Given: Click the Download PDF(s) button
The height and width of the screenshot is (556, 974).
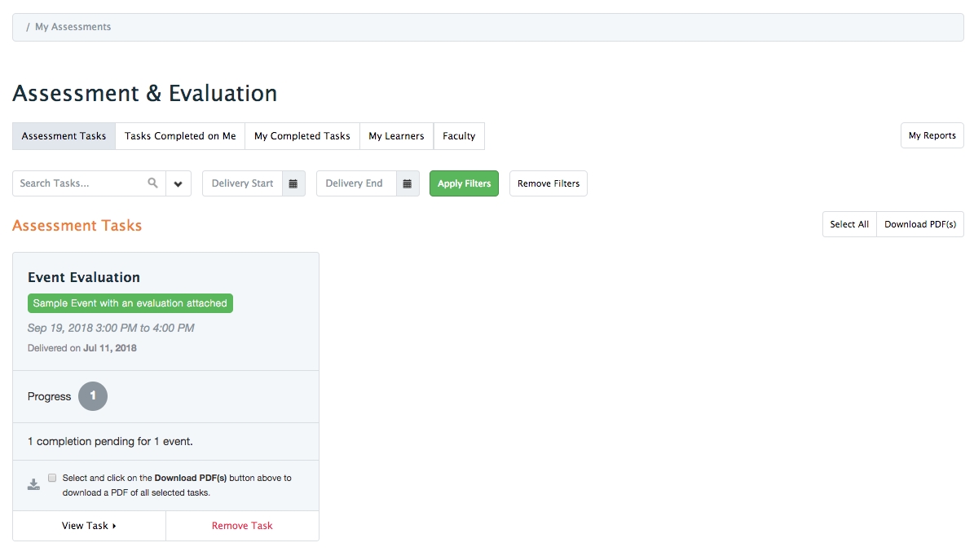Looking at the screenshot, I should coord(919,224).
